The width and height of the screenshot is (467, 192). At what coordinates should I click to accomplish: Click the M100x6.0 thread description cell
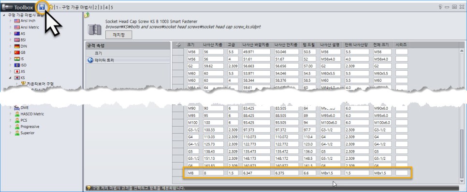coord(330,122)
